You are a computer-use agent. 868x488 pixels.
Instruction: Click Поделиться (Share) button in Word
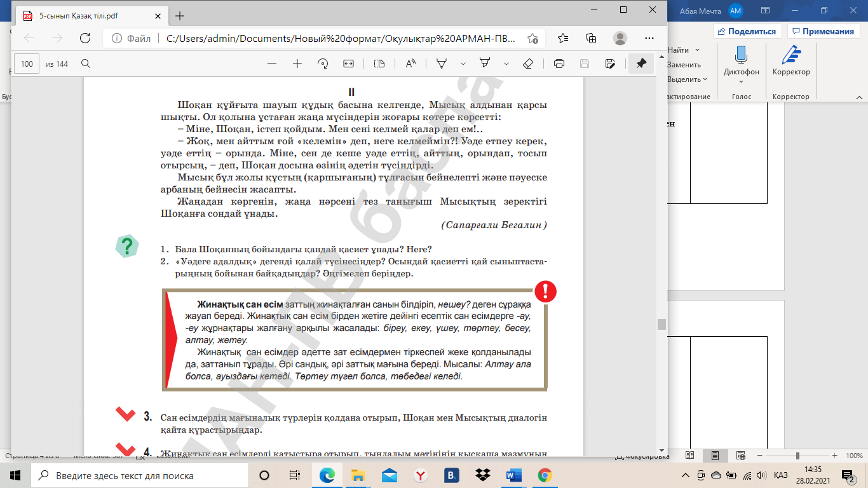pyautogui.click(x=748, y=31)
